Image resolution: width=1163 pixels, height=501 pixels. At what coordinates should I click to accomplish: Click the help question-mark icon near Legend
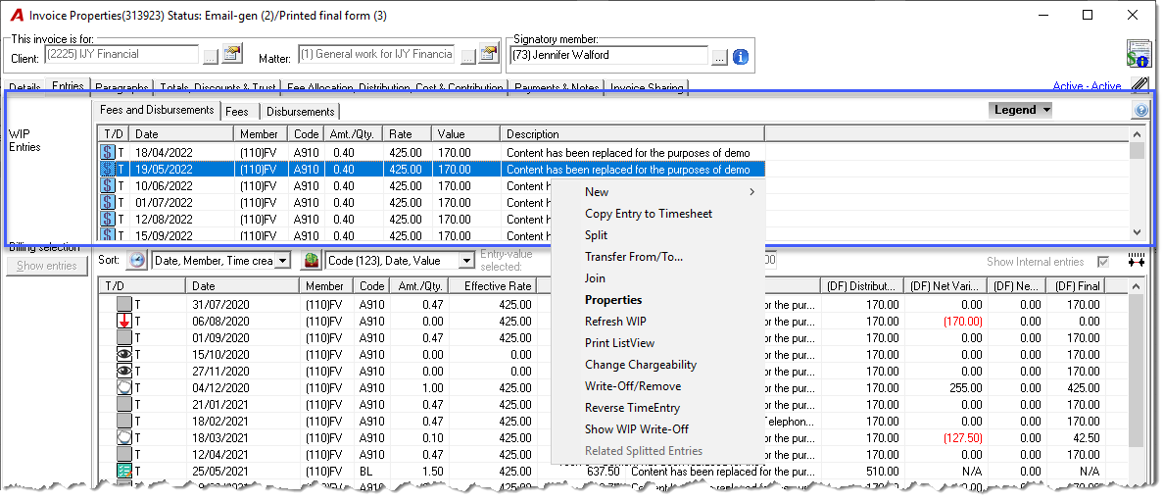click(1140, 110)
